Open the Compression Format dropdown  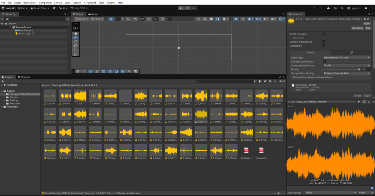(347, 65)
